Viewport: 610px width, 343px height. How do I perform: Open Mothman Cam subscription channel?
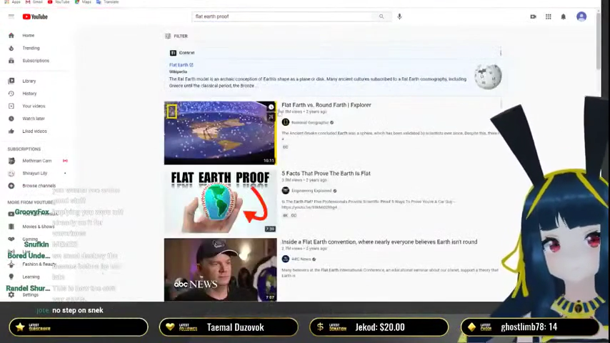click(x=37, y=161)
